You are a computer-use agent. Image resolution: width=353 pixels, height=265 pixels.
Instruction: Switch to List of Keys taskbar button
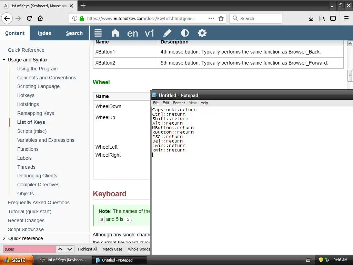[63, 260]
